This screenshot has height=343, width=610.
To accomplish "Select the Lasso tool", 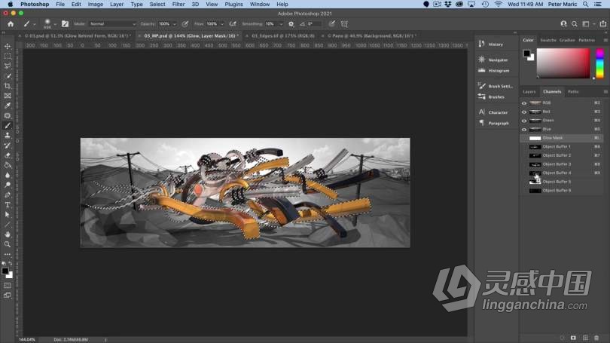I will click(x=8, y=66).
